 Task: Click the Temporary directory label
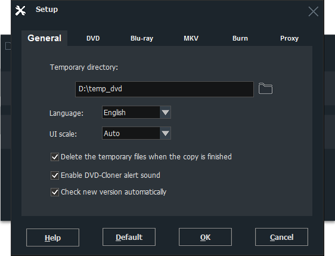click(x=83, y=67)
